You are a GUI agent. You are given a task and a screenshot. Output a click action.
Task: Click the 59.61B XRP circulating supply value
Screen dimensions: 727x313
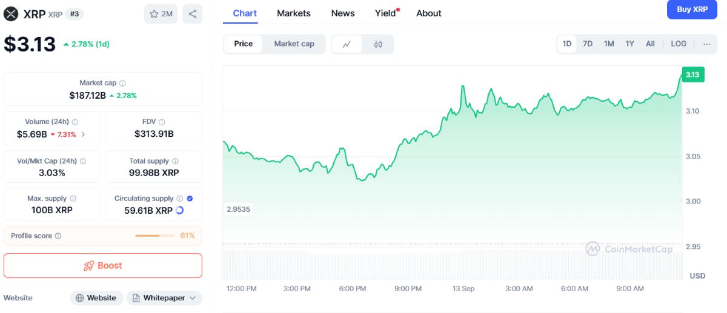pos(148,211)
